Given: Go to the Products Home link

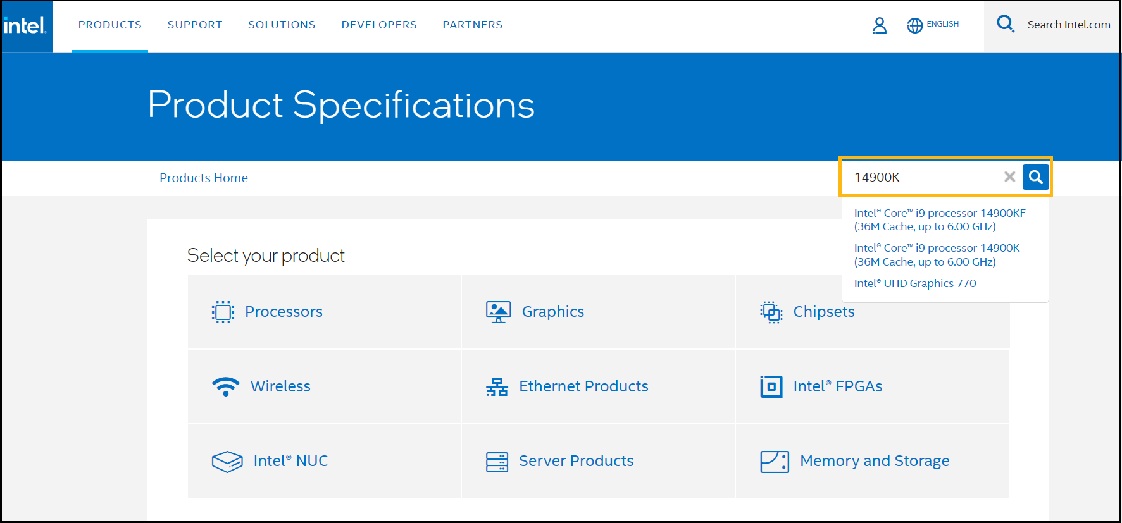Looking at the screenshot, I should tap(203, 178).
